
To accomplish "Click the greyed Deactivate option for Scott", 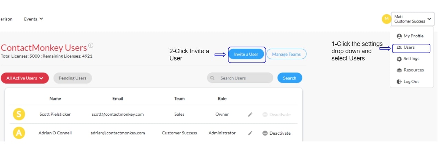I will click(276, 114).
